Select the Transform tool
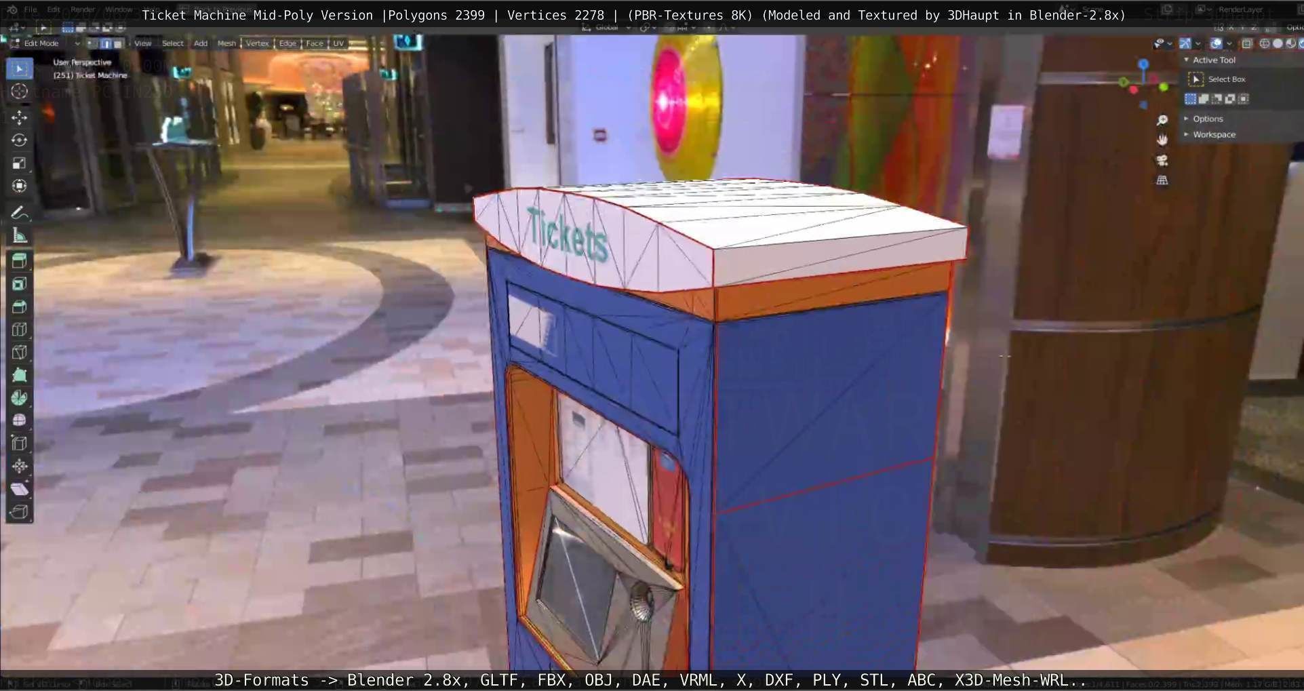This screenshot has width=1304, height=691. pos(19,186)
